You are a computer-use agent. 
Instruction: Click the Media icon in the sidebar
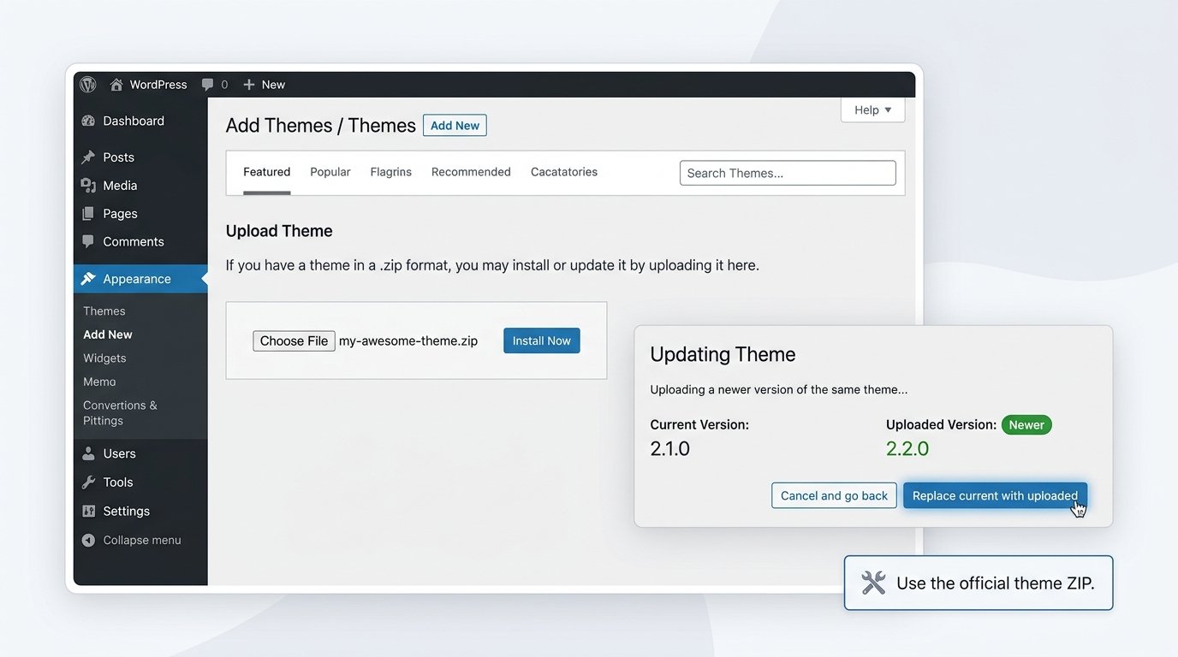tap(88, 186)
